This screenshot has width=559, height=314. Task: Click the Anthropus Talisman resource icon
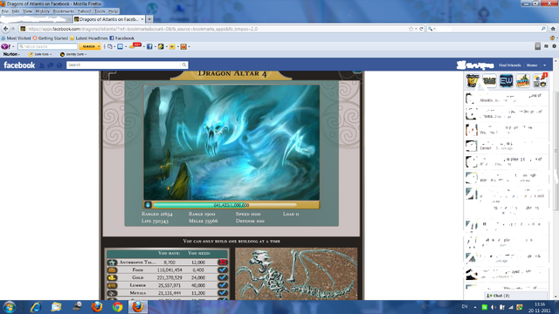click(x=113, y=263)
